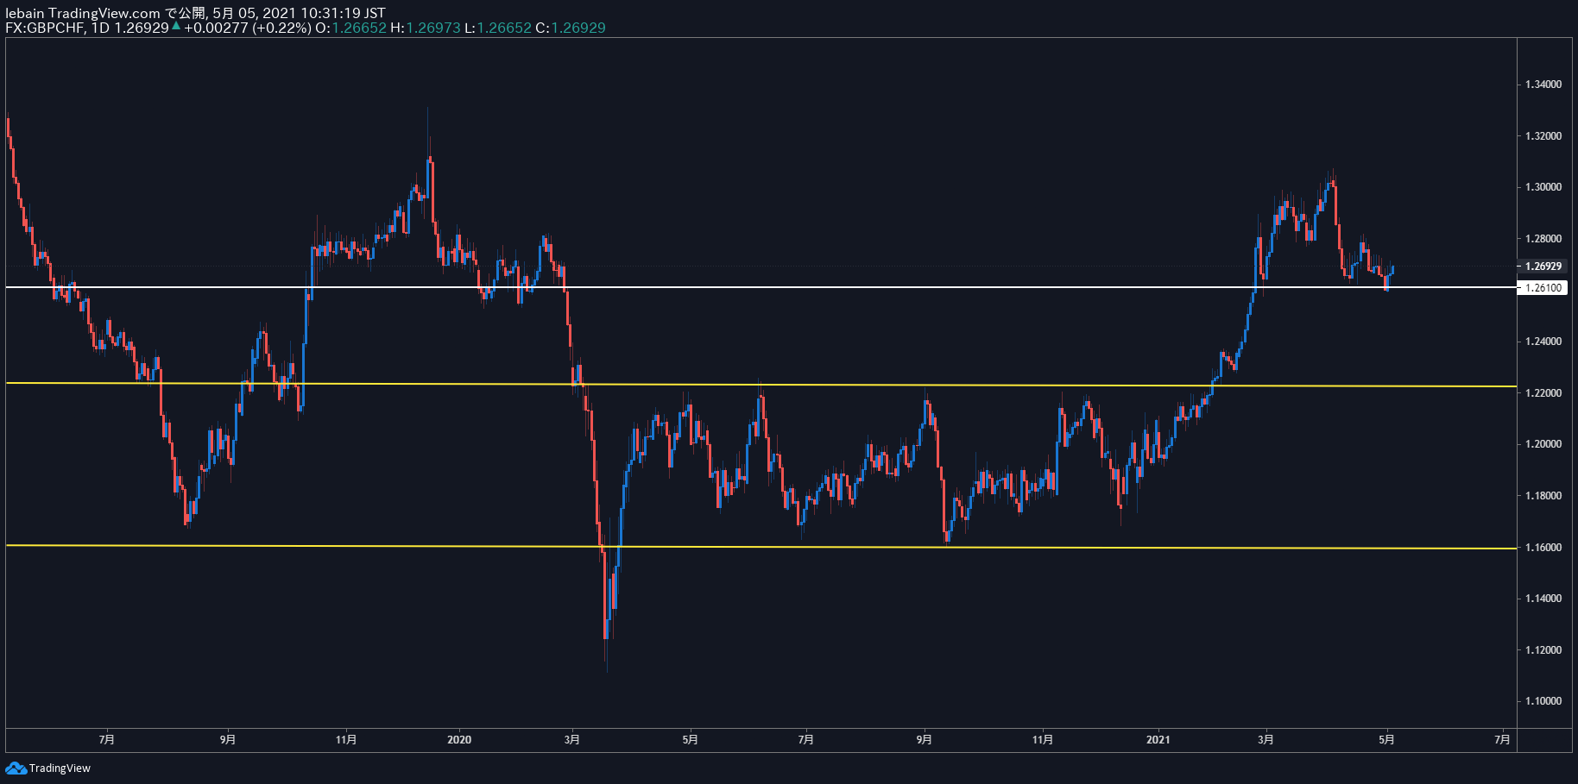The width and height of the screenshot is (1578, 784).
Task: Click the 1.18000 price axis label
Action: click(x=1543, y=496)
